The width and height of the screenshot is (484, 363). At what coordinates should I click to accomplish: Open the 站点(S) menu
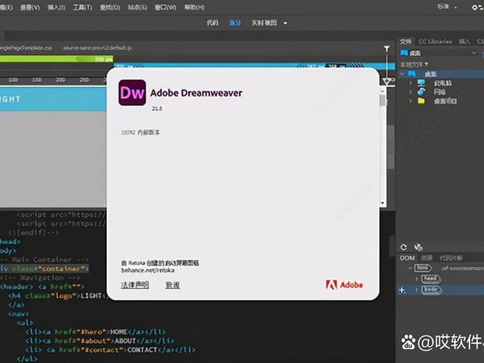(x=137, y=7)
